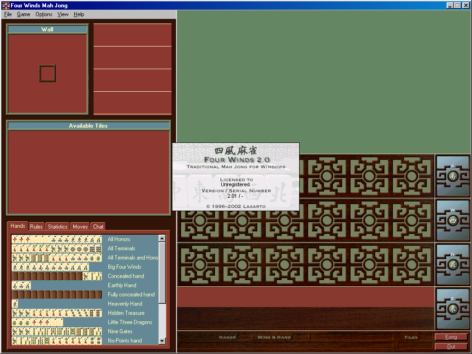Open the File menu
The width and height of the screenshot is (472, 354).
tap(8, 14)
